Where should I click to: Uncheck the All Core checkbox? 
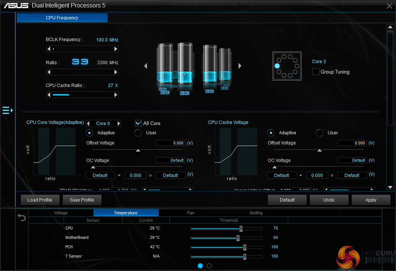tap(138, 123)
